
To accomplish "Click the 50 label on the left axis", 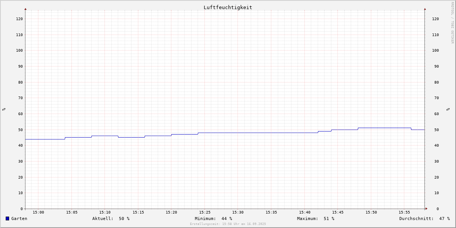I will click(21, 130).
